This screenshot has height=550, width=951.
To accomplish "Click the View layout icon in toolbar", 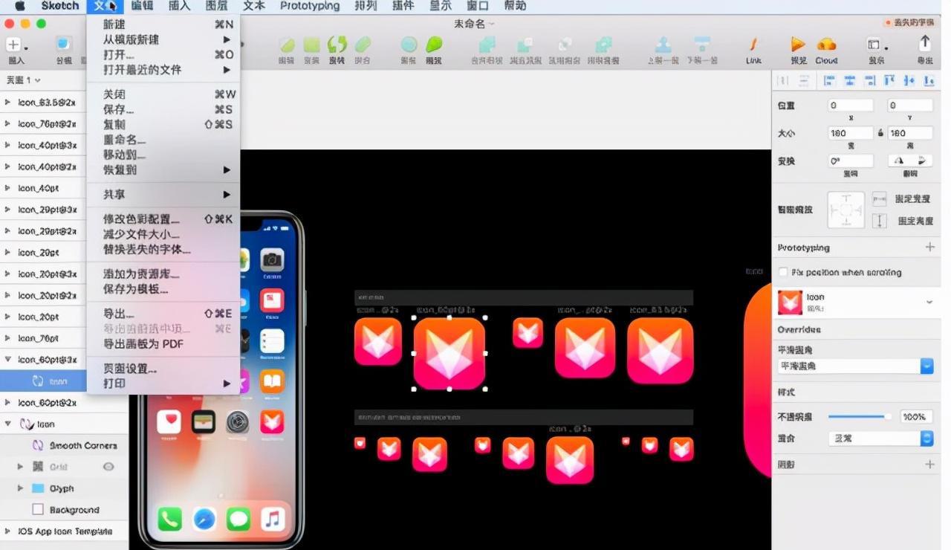I will [875, 45].
